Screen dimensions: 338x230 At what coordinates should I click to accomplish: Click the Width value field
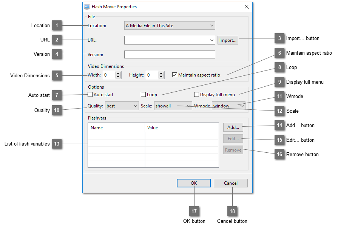(109, 75)
